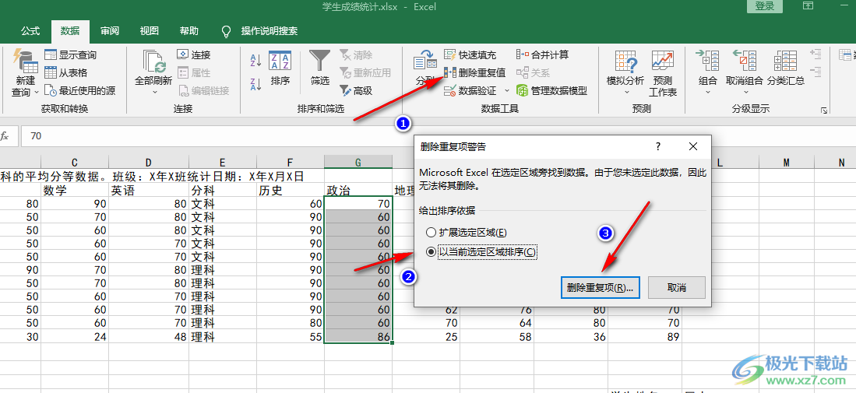Image resolution: width=856 pixels, height=393 pixels.
Task: Click the 从表格 icon
Action: (51, 72)
